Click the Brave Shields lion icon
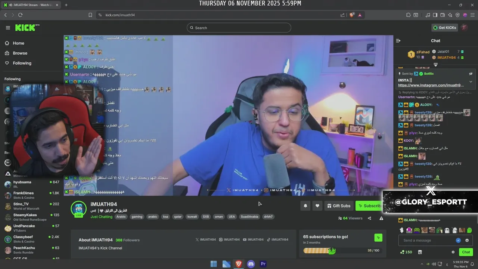478x269 pixels. click(352, 15)
